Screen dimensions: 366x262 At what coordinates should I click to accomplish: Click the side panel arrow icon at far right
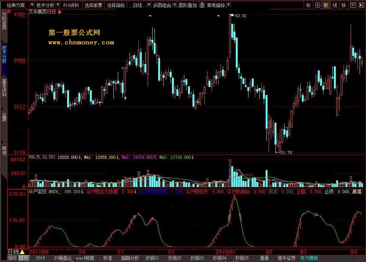coord(361,5)
